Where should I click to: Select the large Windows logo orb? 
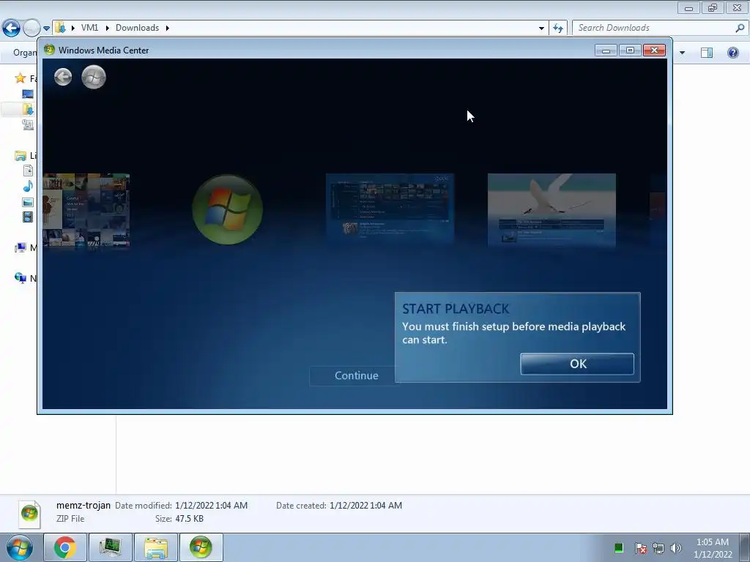coord(227,209)
